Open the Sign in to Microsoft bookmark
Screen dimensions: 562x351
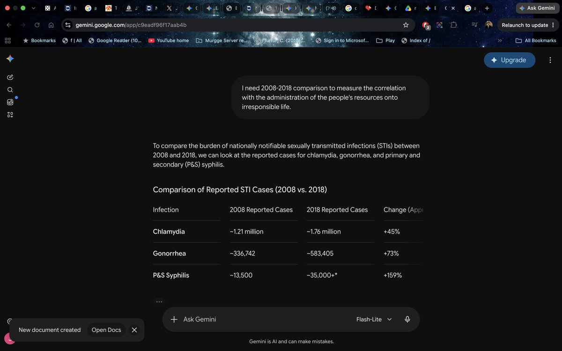(342, 41)
